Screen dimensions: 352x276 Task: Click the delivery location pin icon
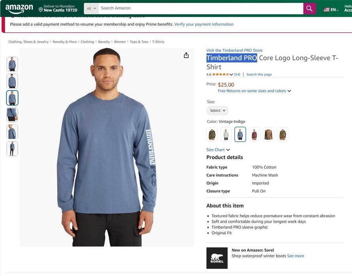coord(41,9)
